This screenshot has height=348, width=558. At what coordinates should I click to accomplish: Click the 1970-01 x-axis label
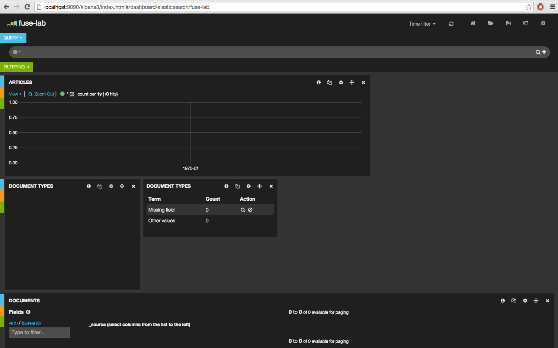pyautogui.click(x=190, y=168)
